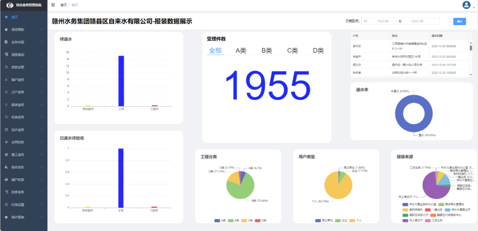Viewport: 478px width, 231px height.
Task: Expand the 施工业务 menu chevron
Action: coord(42,154)
